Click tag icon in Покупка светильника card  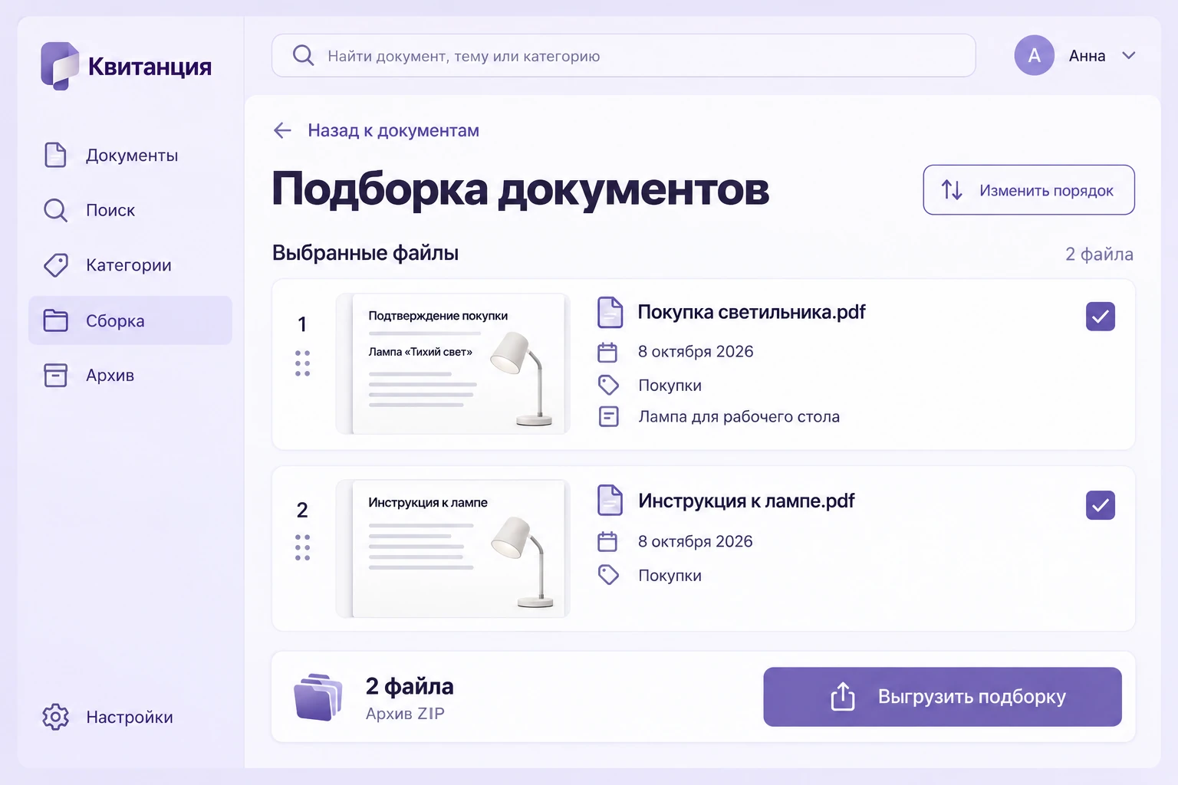tap(608, 385)
